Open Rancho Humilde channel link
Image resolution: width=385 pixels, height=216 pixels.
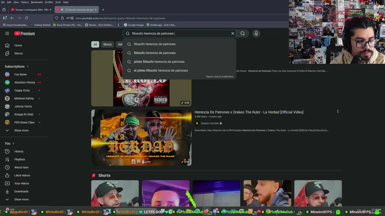point(210,123)
